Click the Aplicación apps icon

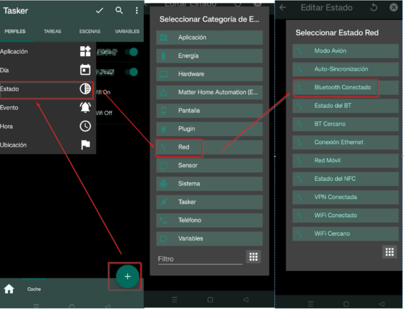tap(85, 51)
